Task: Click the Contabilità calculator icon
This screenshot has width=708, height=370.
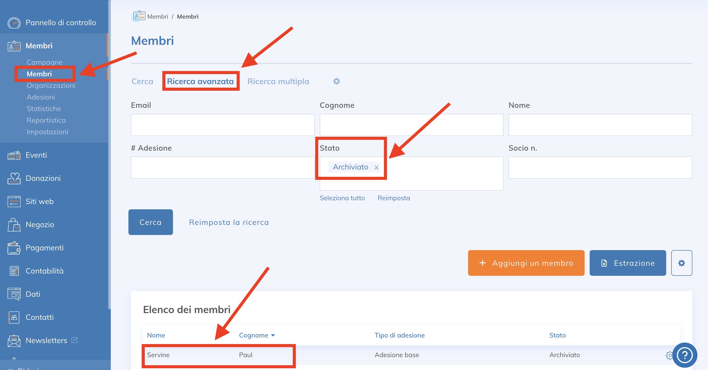Action: pyautogui.click(x=14, y=271)
